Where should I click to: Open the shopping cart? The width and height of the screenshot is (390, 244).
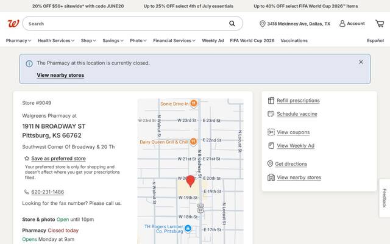(x=380, y=23)
